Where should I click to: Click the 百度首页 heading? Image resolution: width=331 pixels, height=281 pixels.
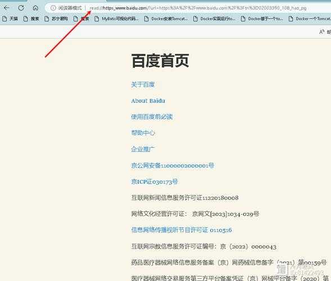click(x=160, y=61)
